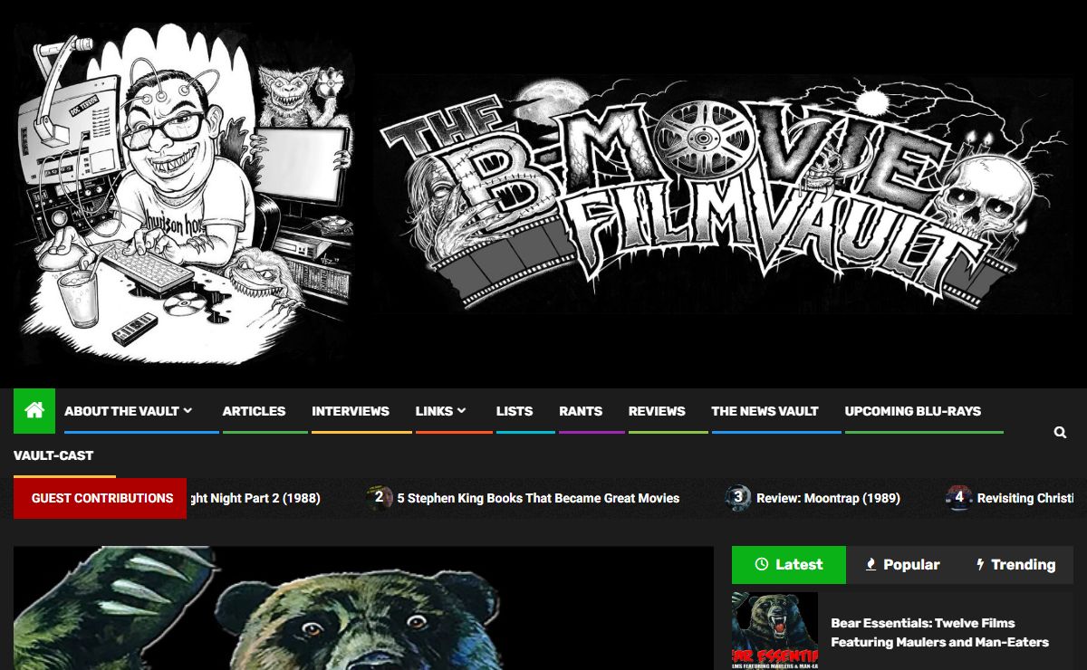1087x670 pixels.
Task: Open the featured bear article image
Action: 363,608
